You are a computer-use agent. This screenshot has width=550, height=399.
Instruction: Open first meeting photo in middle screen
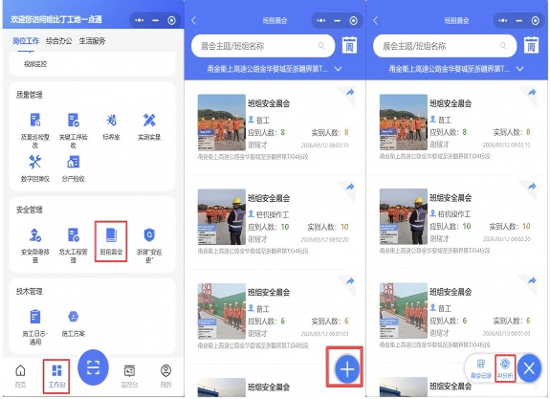(221, 122)
